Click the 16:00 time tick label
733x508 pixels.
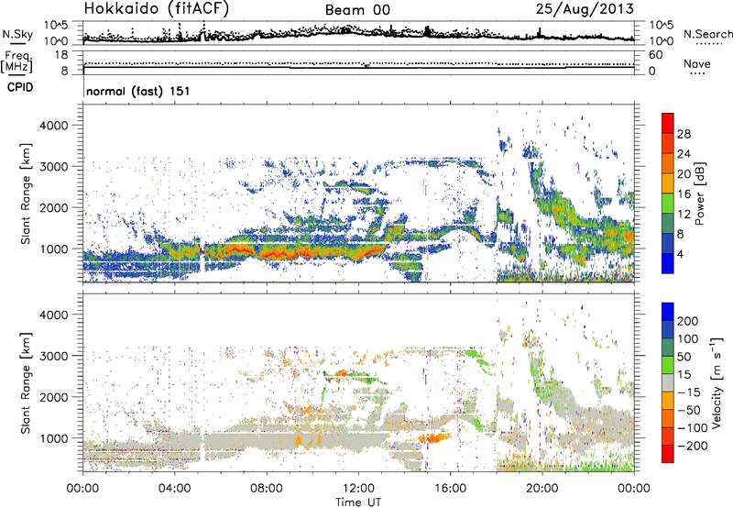(x=450, y=489)
